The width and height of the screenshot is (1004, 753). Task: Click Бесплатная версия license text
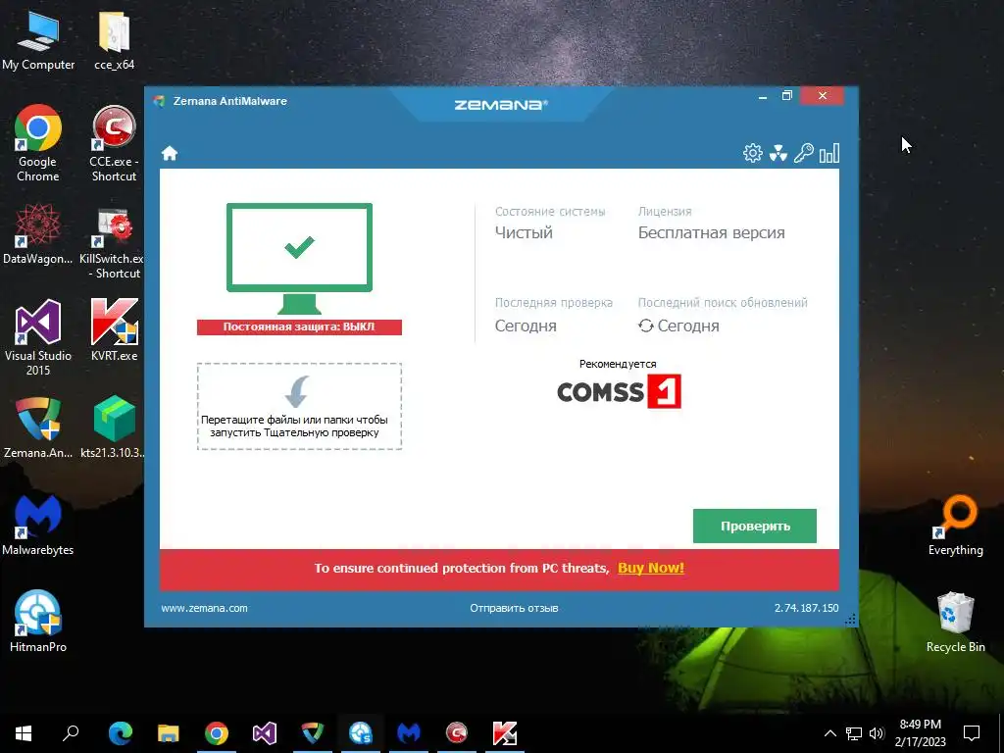coord(712,232)
